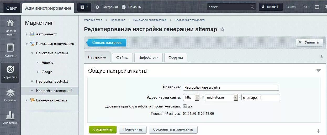The width and height of the screenshot is (327, 135).
Task: Click the Помощь link in header
Action: tap(134, 7)
